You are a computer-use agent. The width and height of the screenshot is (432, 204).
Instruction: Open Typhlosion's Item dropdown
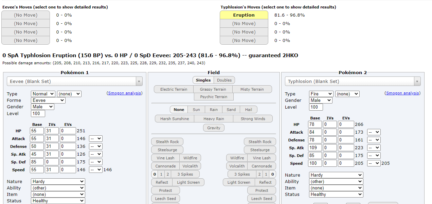[336, 188]
